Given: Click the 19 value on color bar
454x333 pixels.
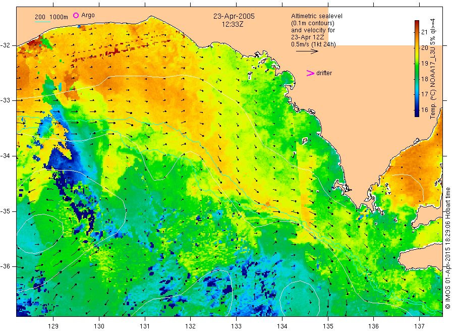Looking at the screenshot, I should click(424, 63).
